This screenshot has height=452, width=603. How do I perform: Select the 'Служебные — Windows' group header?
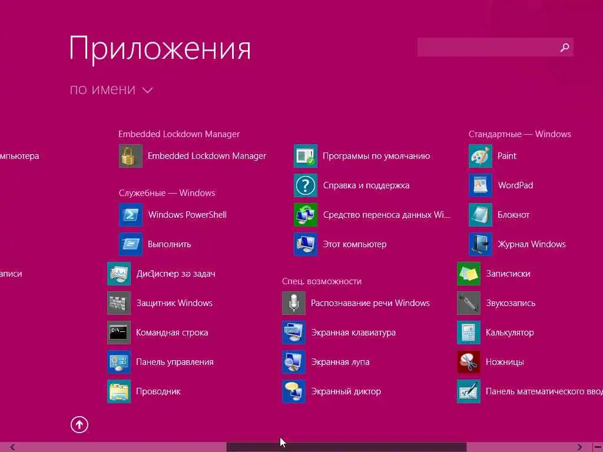167,193
